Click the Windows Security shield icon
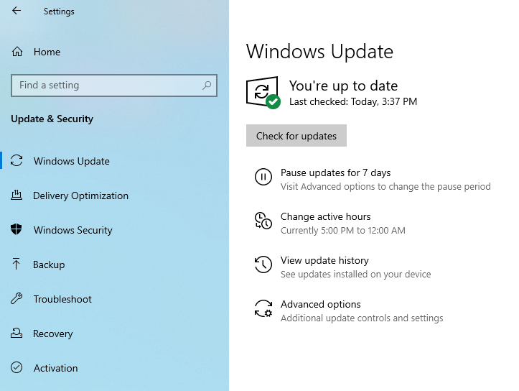Viewport: 519px width, 391px height. 17,229
